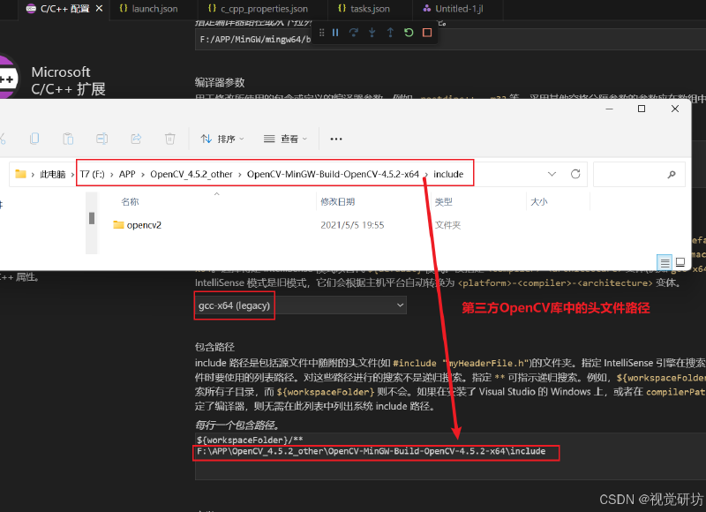Click the Copy icon in Explorer toolbar
The height and width of the screenshot is (512, 706).
[x=34, y=139]
